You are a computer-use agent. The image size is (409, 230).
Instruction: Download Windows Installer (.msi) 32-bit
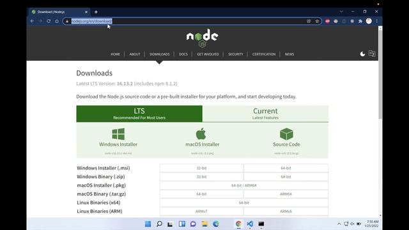(201, 168)
